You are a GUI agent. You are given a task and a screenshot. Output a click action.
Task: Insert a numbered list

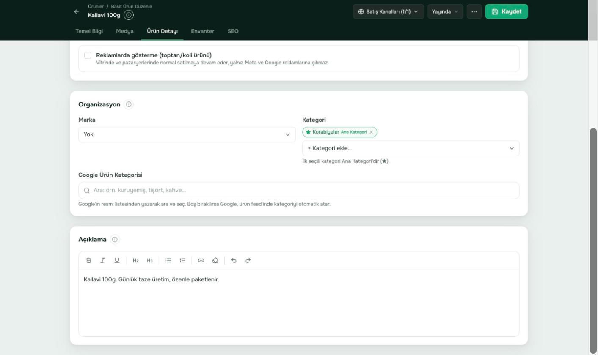coord(182,261)
